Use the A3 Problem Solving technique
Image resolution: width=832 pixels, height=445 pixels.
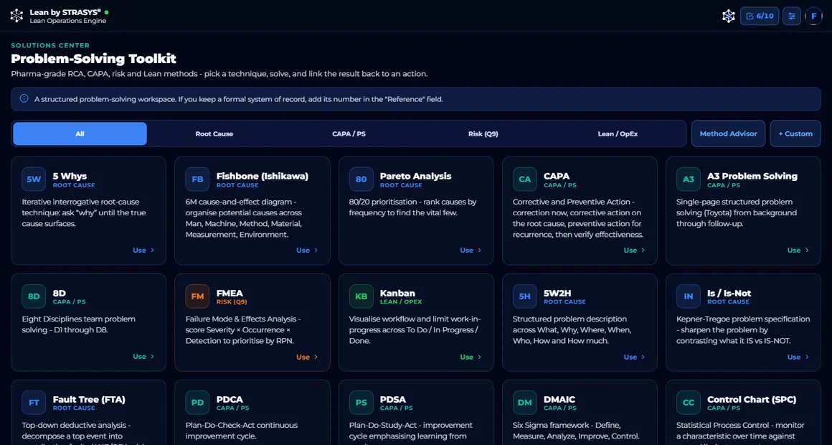click(x=798, y=250)
